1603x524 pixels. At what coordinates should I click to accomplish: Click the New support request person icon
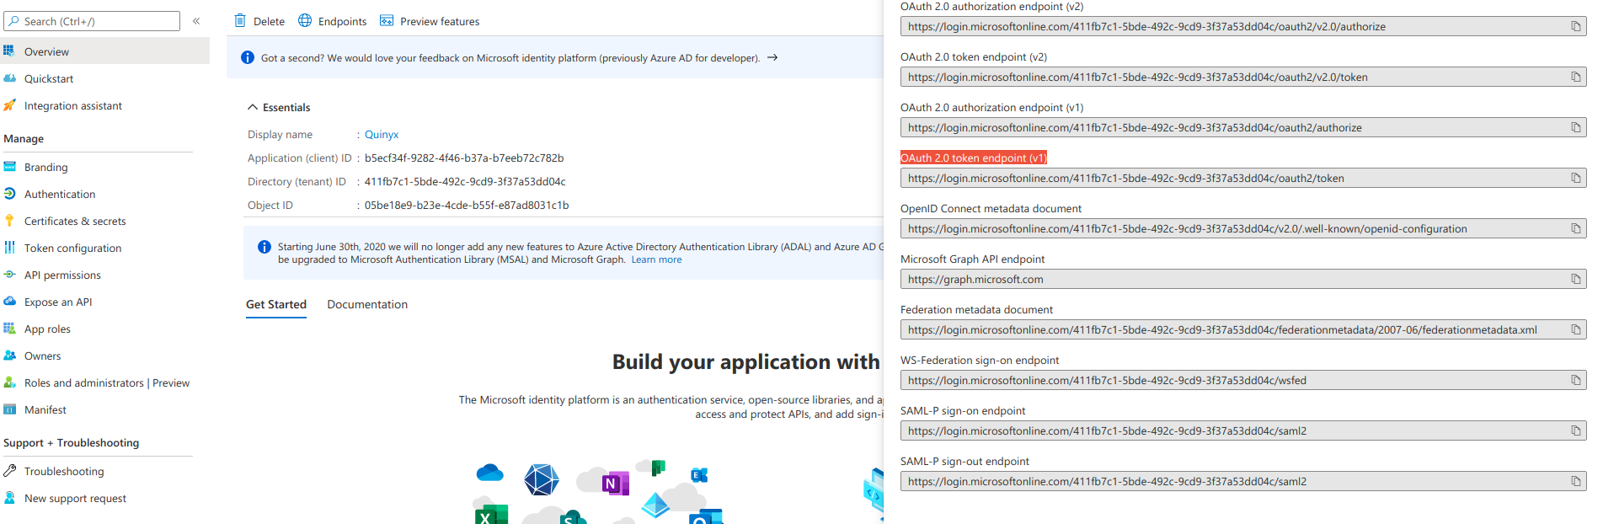10,498
